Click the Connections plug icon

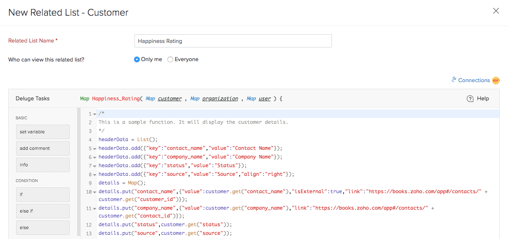(x=454, y=80)
